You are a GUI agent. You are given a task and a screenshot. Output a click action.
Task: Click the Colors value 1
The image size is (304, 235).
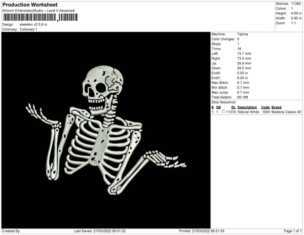(x=292, y=9)
